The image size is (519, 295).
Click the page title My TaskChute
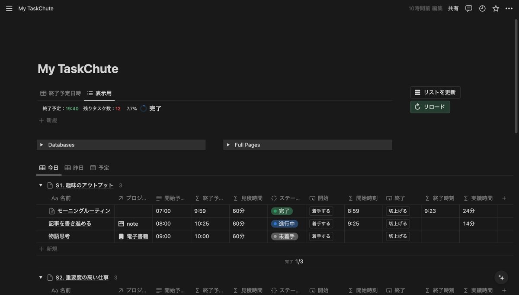pyautogui.click(x=78, y=69)
